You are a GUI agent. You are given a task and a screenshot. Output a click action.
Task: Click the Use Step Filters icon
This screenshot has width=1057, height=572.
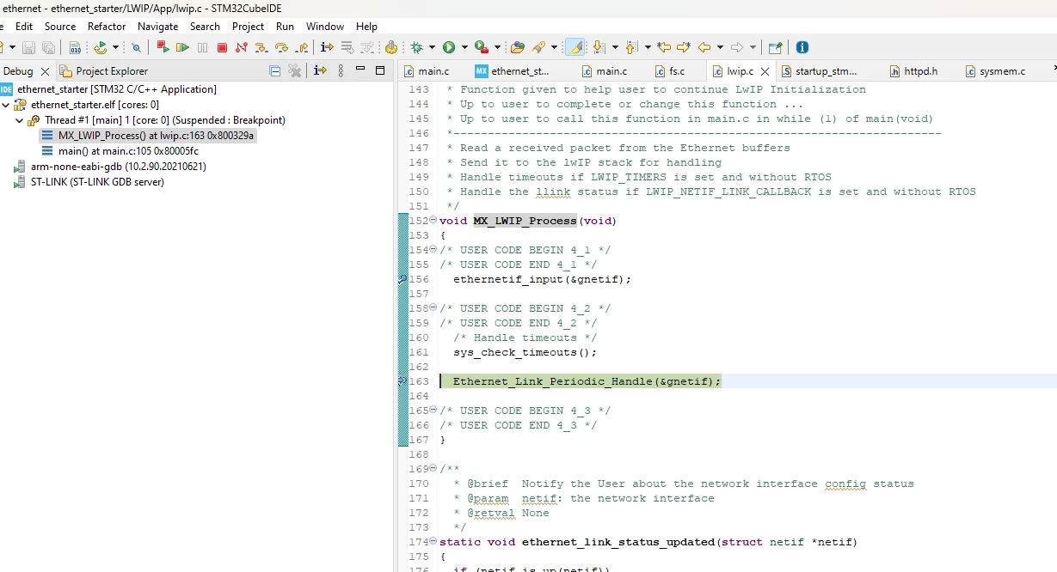point(366,47)
